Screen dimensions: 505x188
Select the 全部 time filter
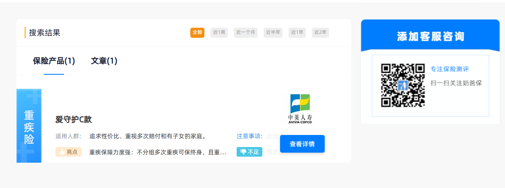click(197, 33)
